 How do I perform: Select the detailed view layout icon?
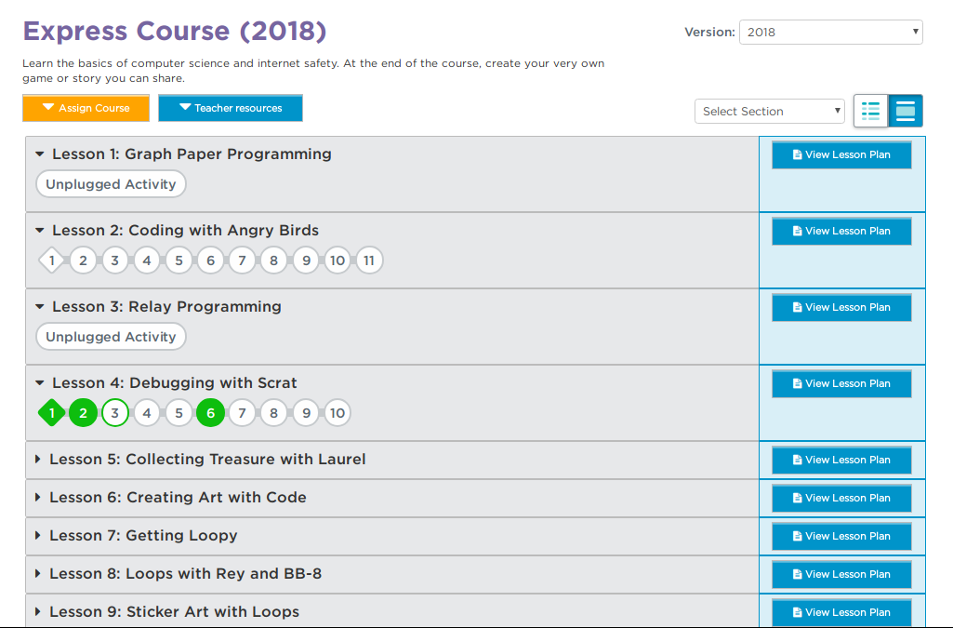click(904, 110)
